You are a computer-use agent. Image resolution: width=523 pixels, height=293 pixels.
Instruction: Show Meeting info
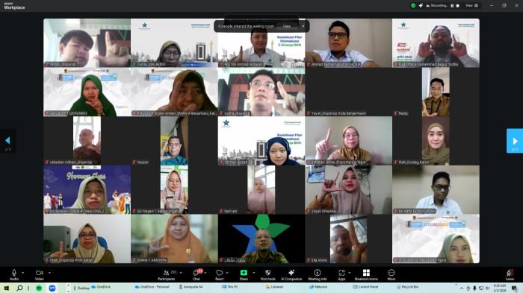coord(318,274)
